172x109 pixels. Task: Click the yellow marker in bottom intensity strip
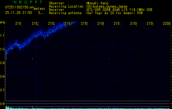tap(32, 107)
